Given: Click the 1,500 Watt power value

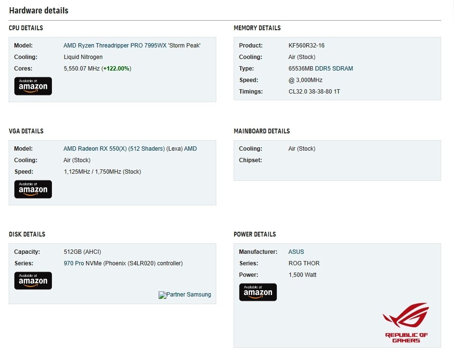Looking at the screenshot, I should [302, 274].
